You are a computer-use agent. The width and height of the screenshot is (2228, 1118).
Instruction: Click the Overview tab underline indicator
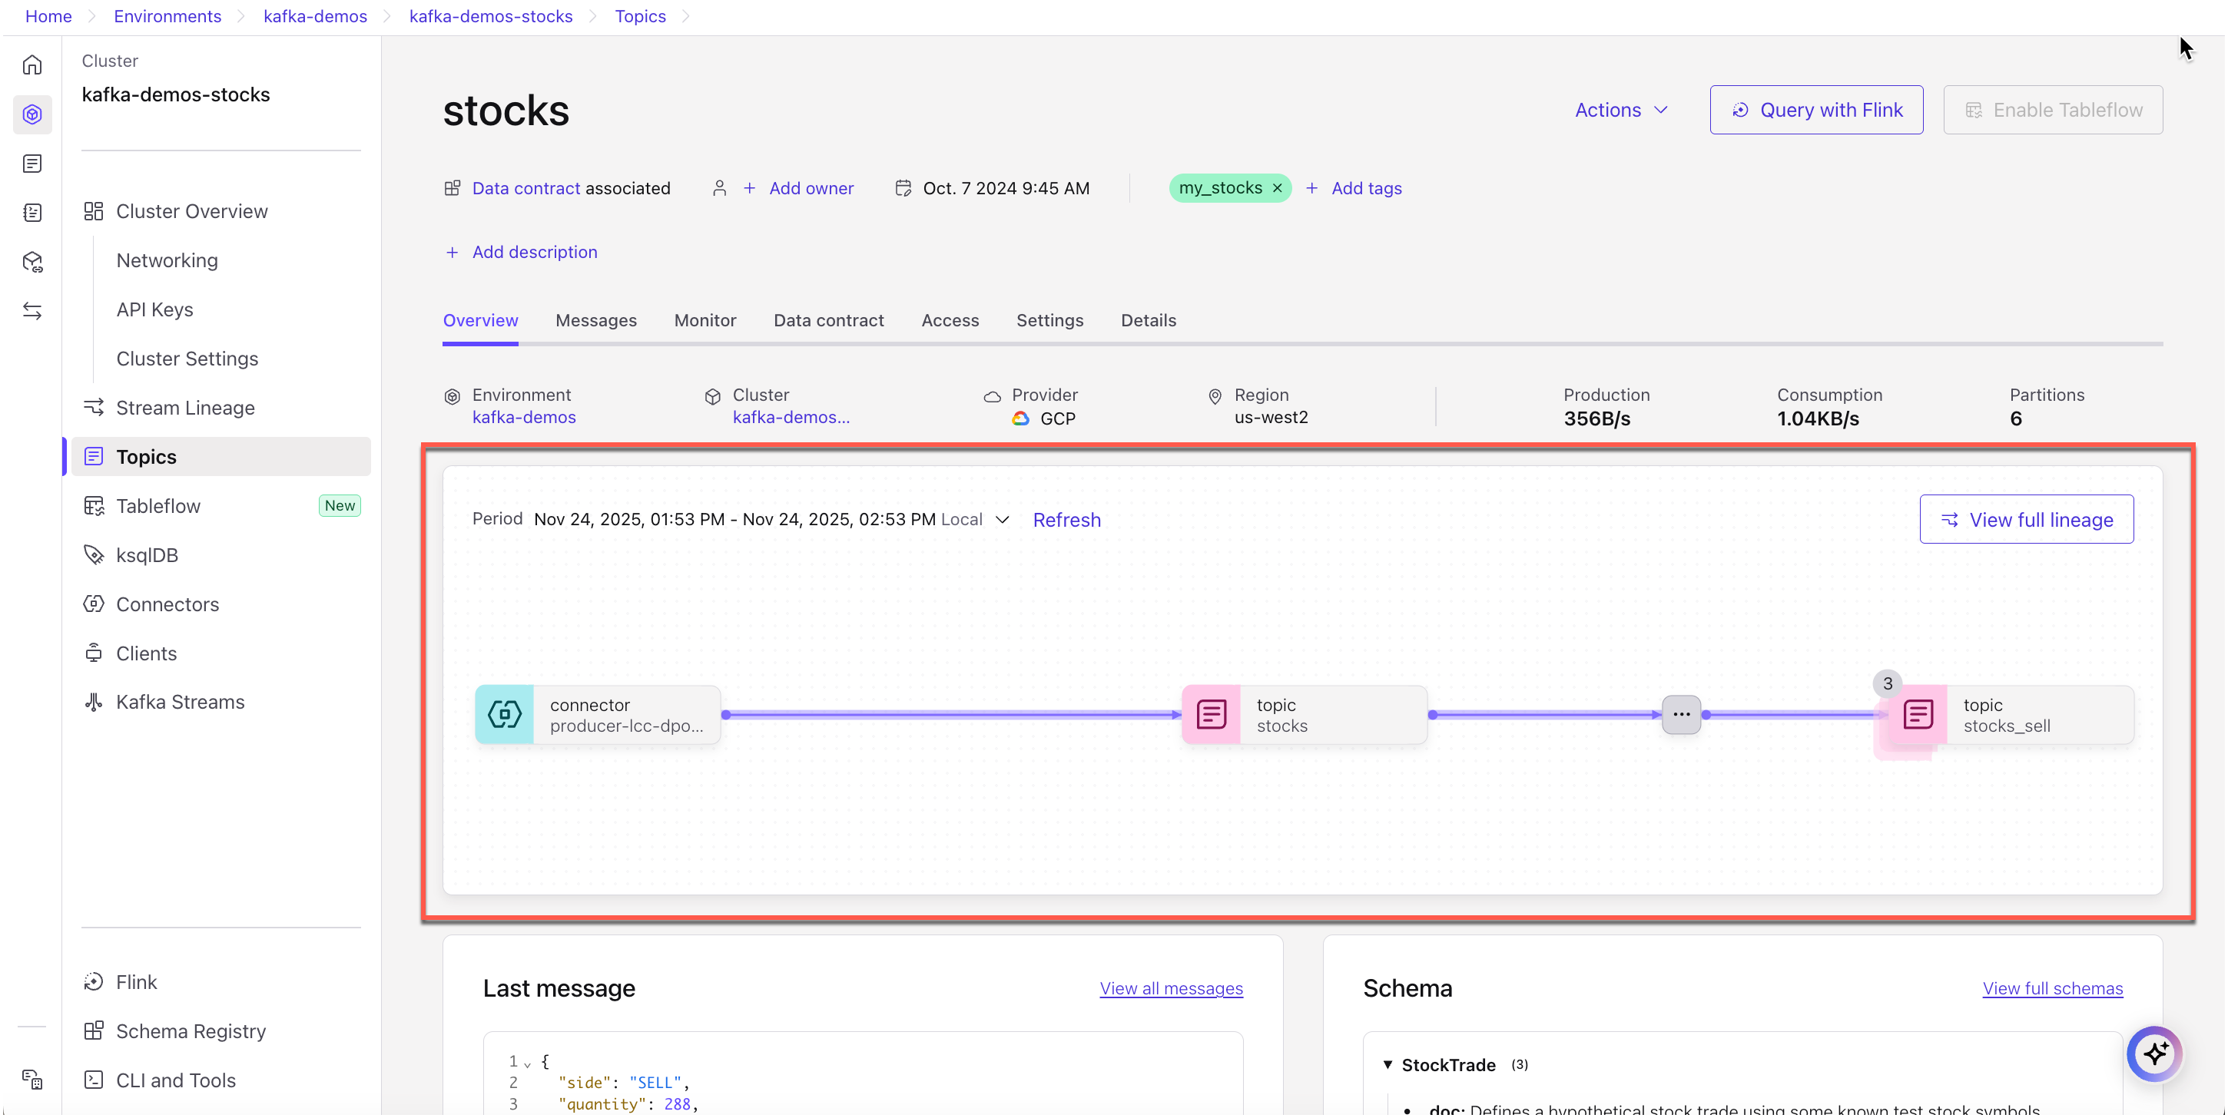480,342
